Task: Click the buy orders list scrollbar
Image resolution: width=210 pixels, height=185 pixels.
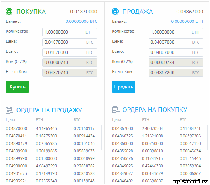Action: point(207,137)
